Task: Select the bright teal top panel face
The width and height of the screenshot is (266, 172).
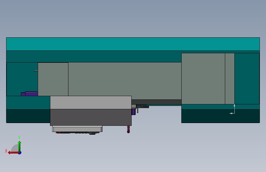Action: pos(133,44)
